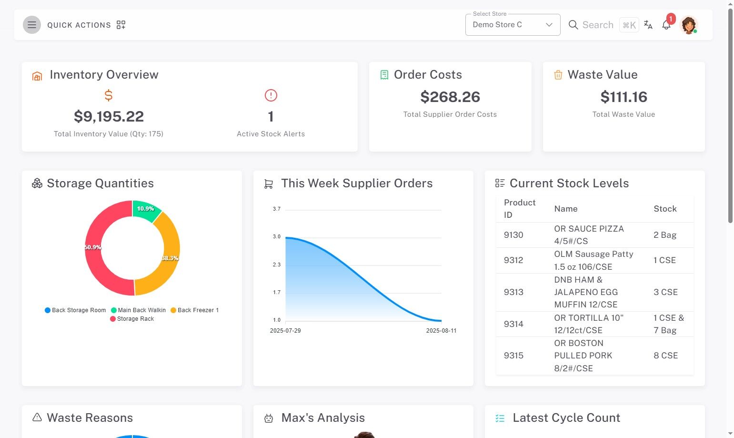Expand the Select Store dropdown
734x438 pixels.
click(513, 25)
